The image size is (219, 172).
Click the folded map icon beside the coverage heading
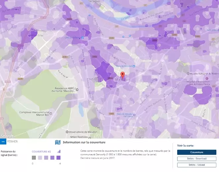coord(58,142)
